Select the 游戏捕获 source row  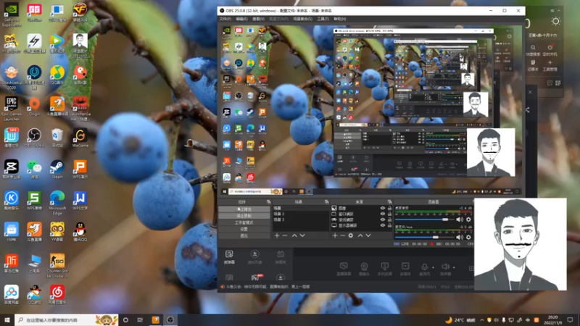pos(361,220)
